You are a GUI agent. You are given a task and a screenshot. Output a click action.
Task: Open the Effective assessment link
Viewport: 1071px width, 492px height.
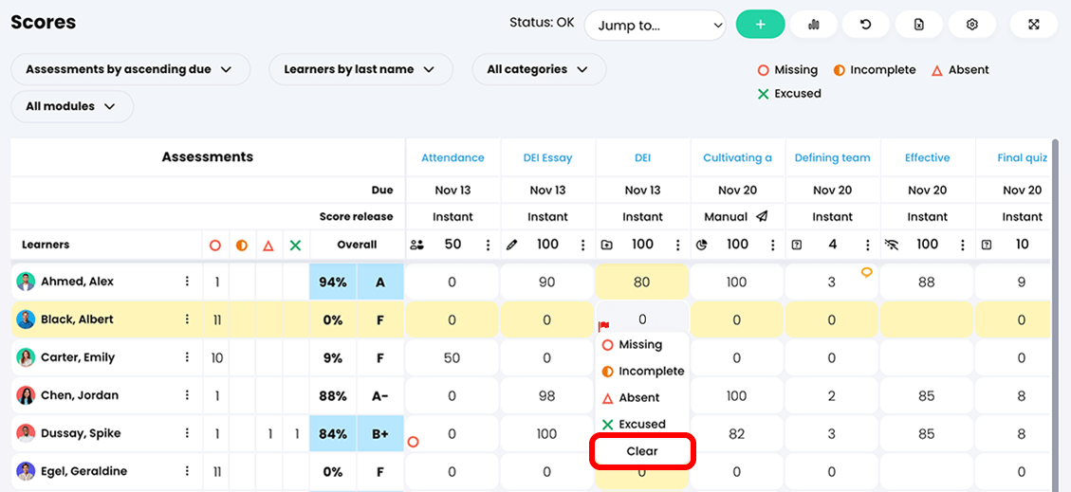pos(927,157)
